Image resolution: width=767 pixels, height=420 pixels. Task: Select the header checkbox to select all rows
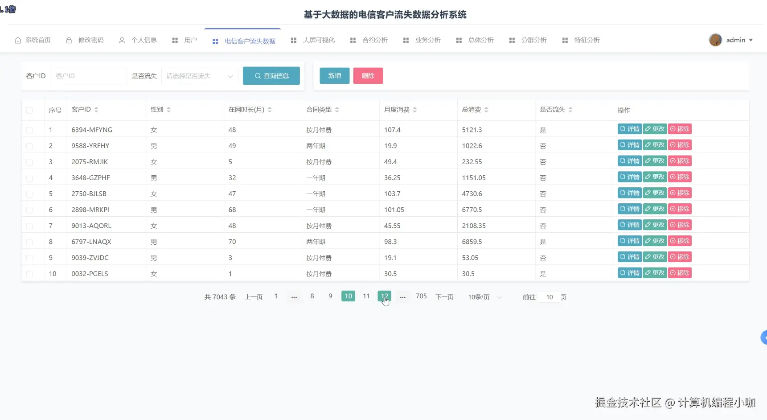click(29, 109)
